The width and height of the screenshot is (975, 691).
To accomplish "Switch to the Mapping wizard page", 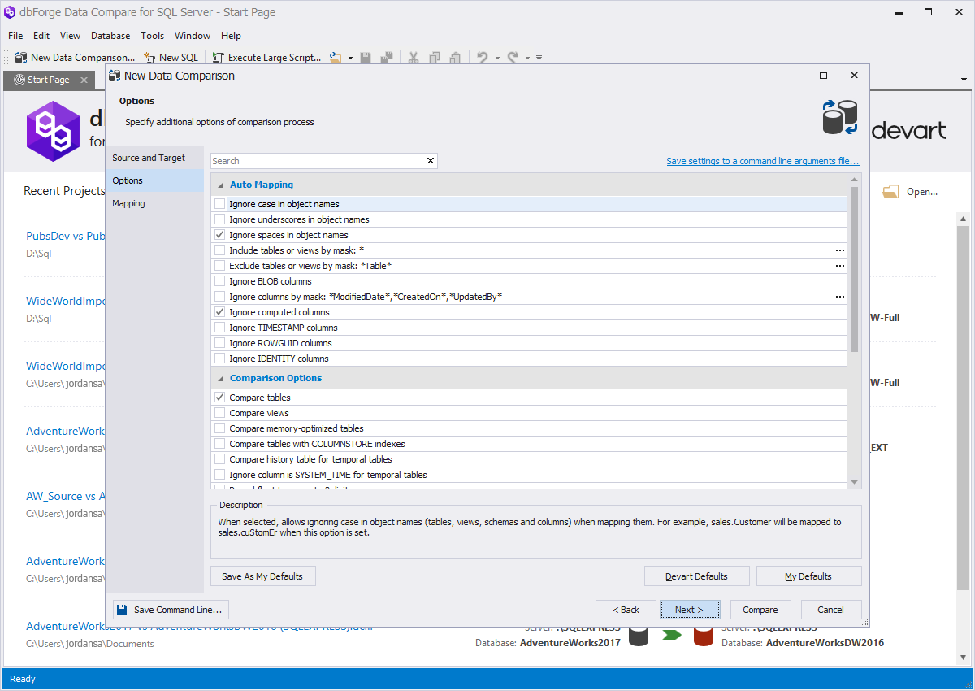I will 128,203.
